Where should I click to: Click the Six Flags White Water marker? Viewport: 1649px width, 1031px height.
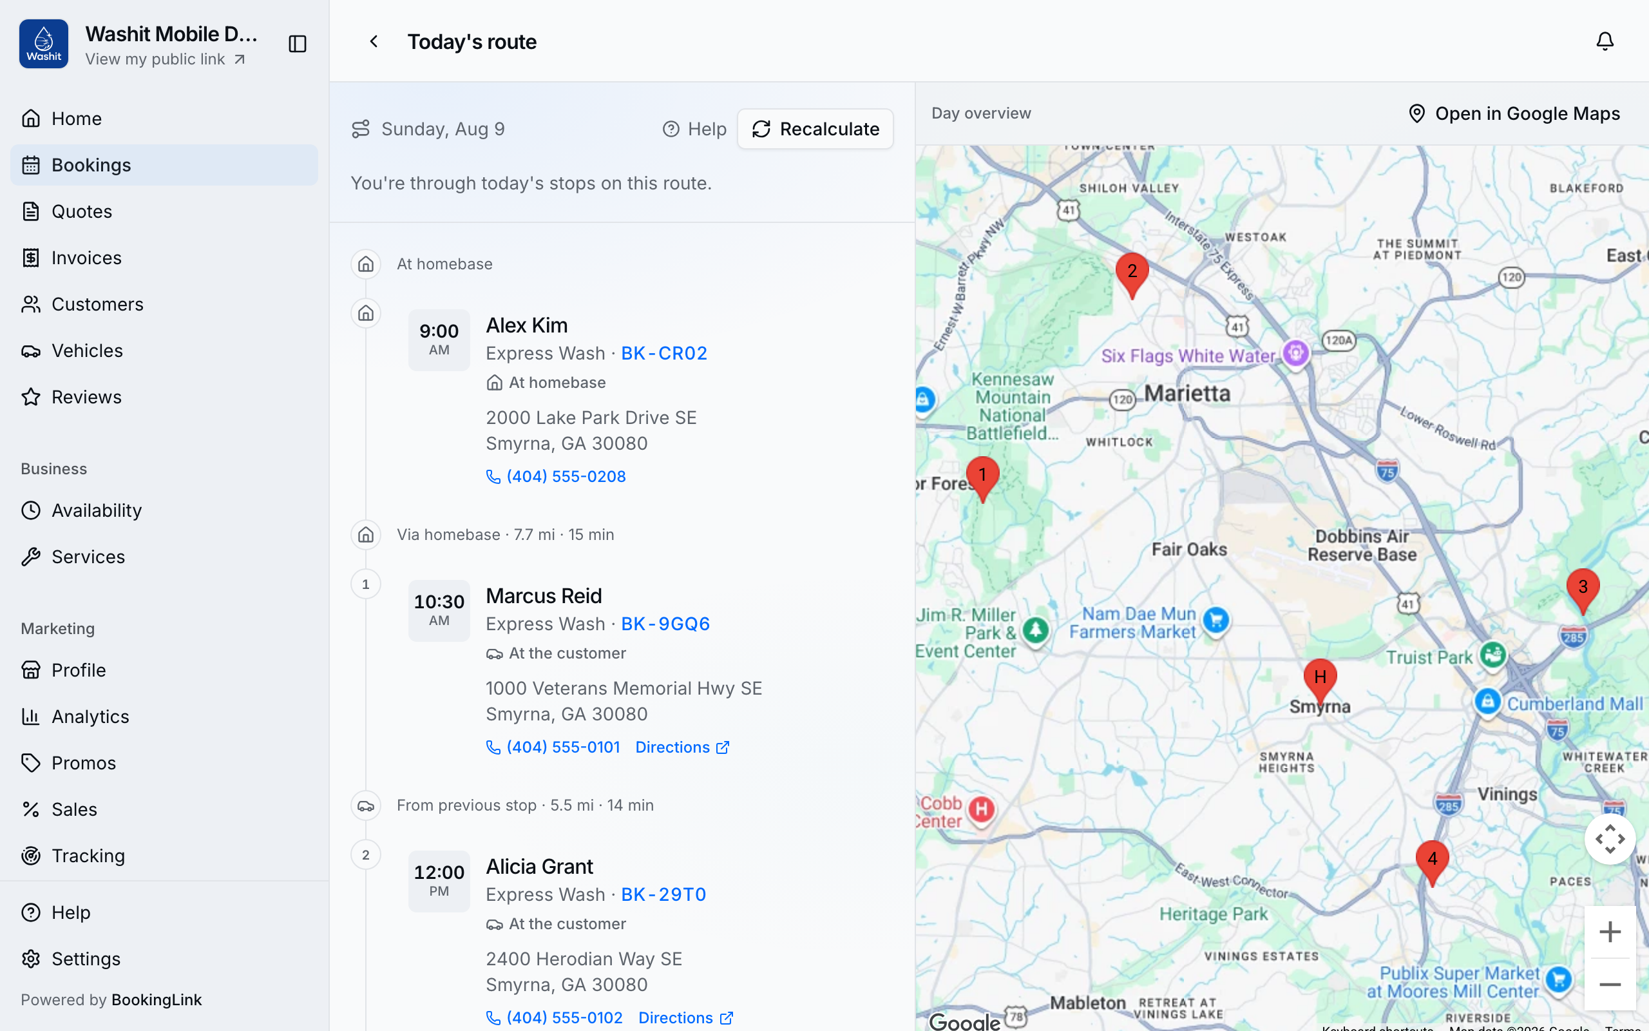tap(1295, 353)
